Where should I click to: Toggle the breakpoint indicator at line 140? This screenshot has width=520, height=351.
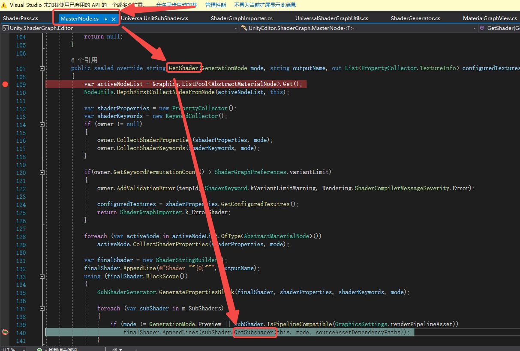tap(5, 332)
